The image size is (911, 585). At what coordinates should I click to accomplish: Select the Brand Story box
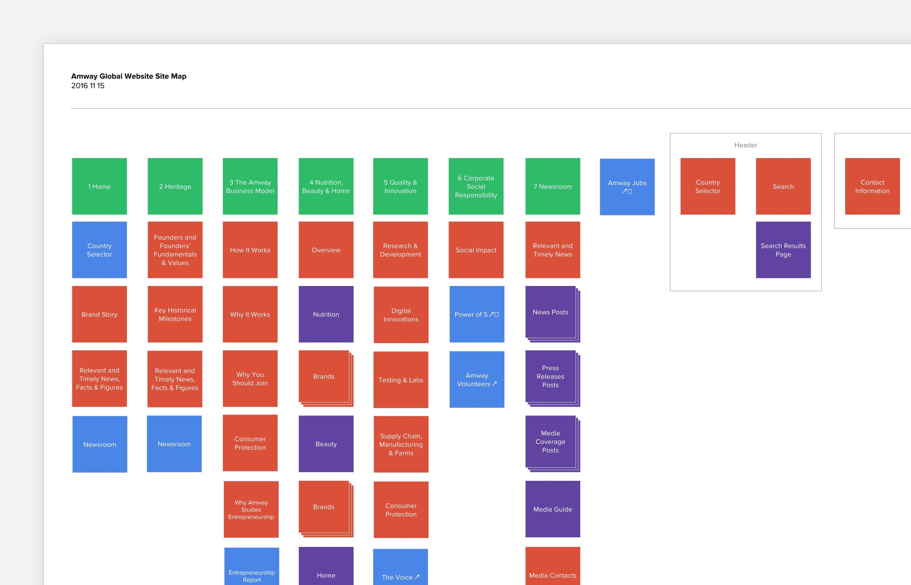99,314
